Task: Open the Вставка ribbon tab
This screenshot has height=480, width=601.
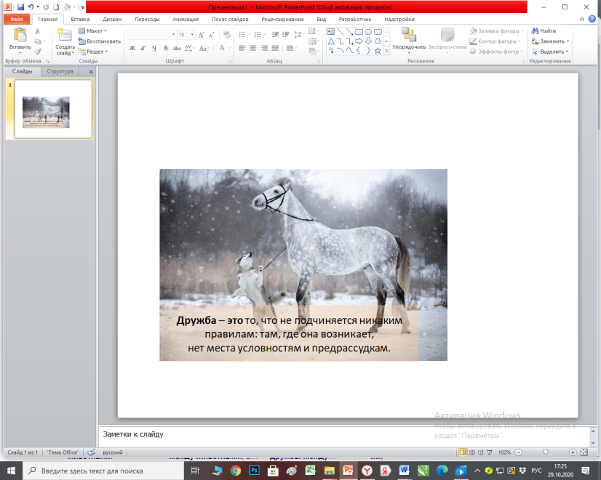Action: coord(80,19)
